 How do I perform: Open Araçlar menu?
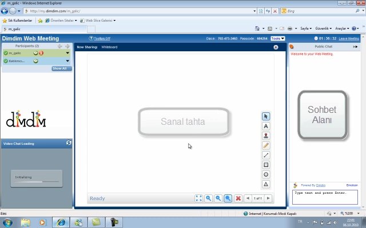coord(342,28)
